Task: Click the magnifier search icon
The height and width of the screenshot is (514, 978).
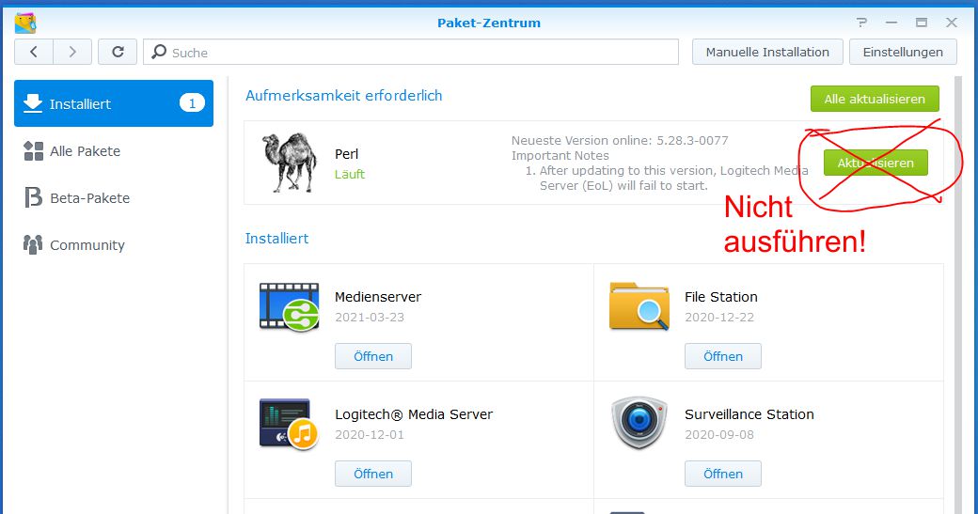Action: 159,52
